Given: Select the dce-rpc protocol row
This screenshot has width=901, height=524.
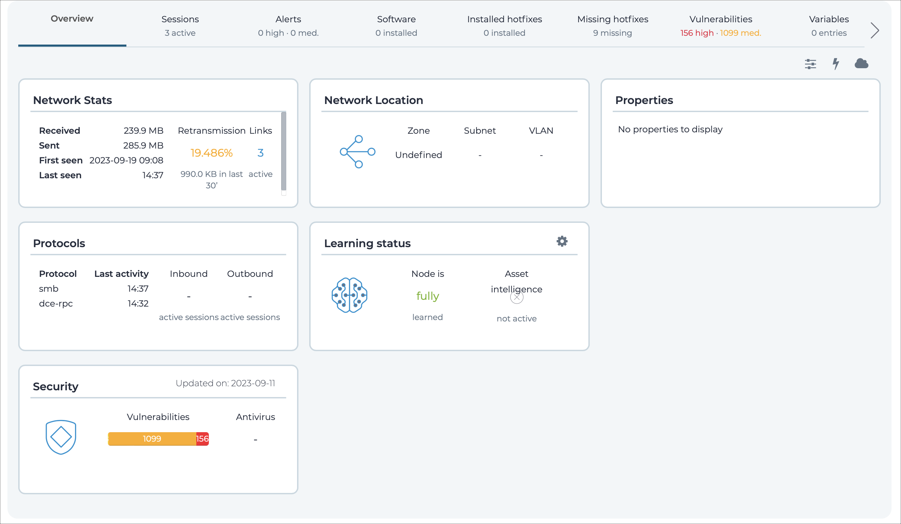Looking at the screenshot, I should [94, 304].
